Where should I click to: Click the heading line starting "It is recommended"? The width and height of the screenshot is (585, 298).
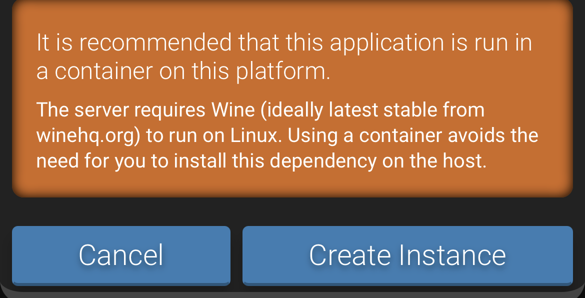[284, 43]
